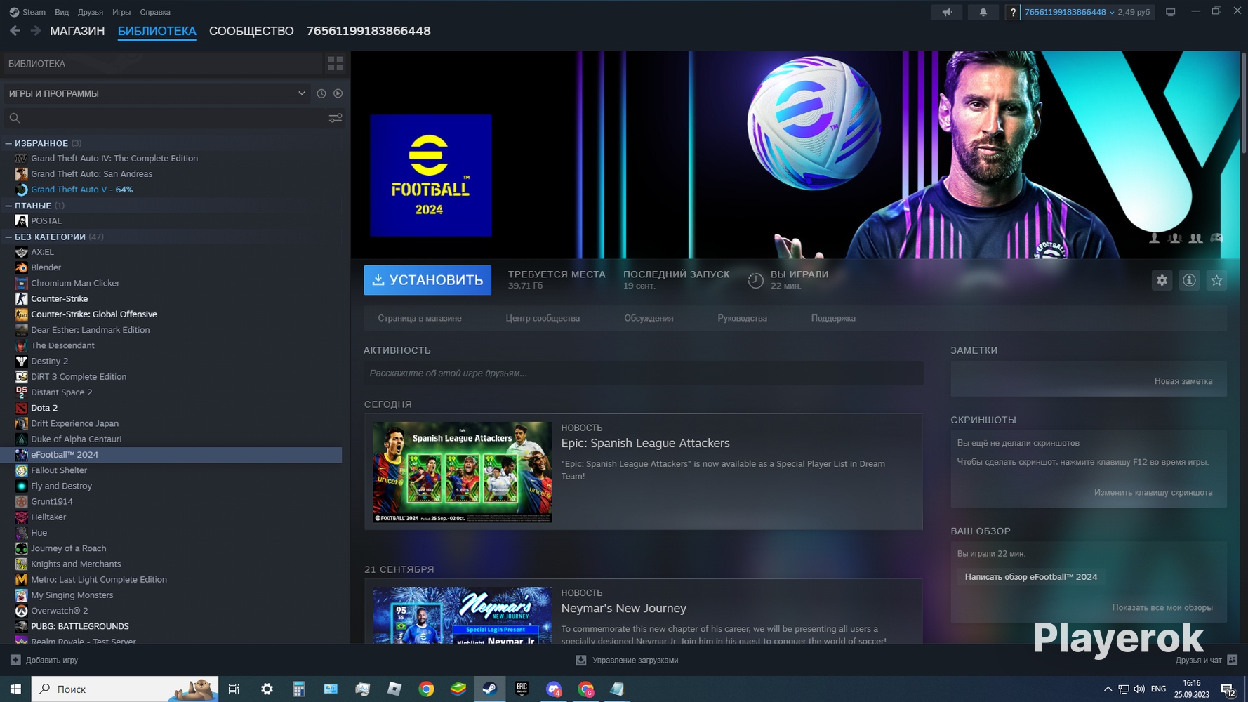Click the Blender icon in the game list
This screenshot has width=1248, height=702.
pyautogui.click(x=22, y=267)
